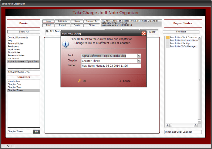Select Research Notes book
This screenshot has height=149, width=212.
(23, 55)
